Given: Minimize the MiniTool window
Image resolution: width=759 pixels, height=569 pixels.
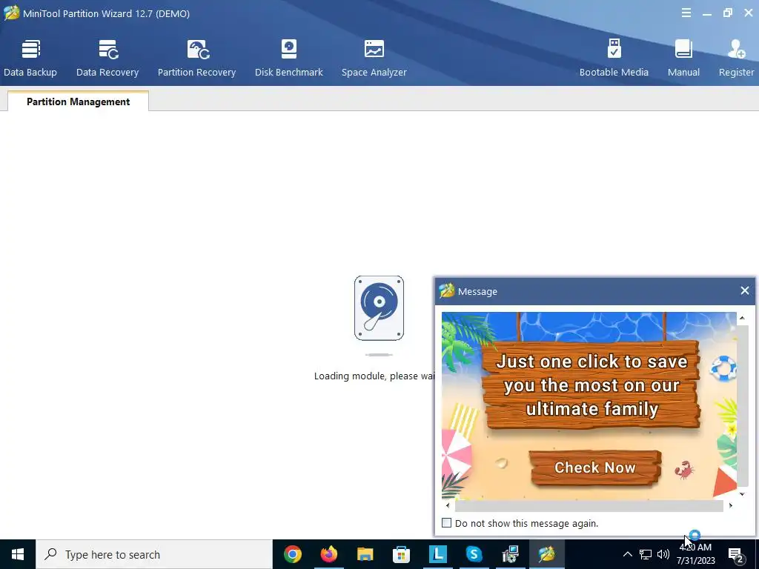Looking at the screenshot, I should pyautogui.click(x=707, y=13).
